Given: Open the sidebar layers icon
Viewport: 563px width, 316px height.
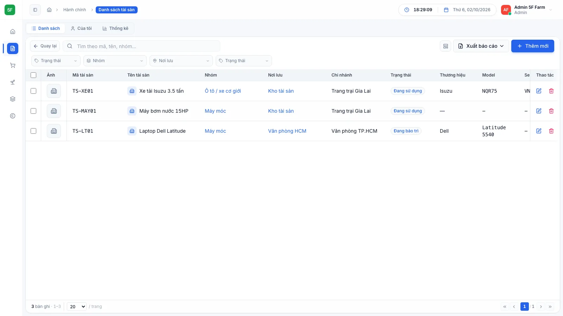Looking at the screenshot, I should (13, 99).
